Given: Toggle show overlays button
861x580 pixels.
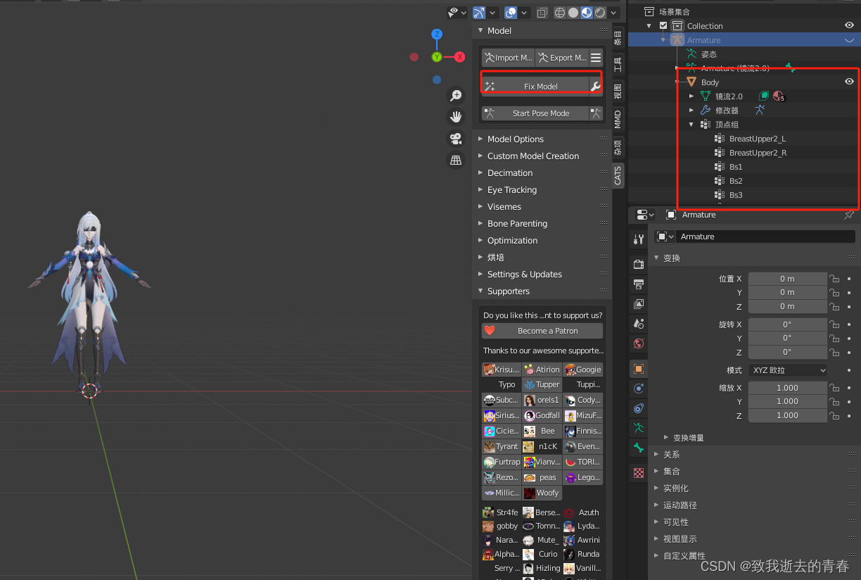Looking at the screenshot, I should point(511,13).
